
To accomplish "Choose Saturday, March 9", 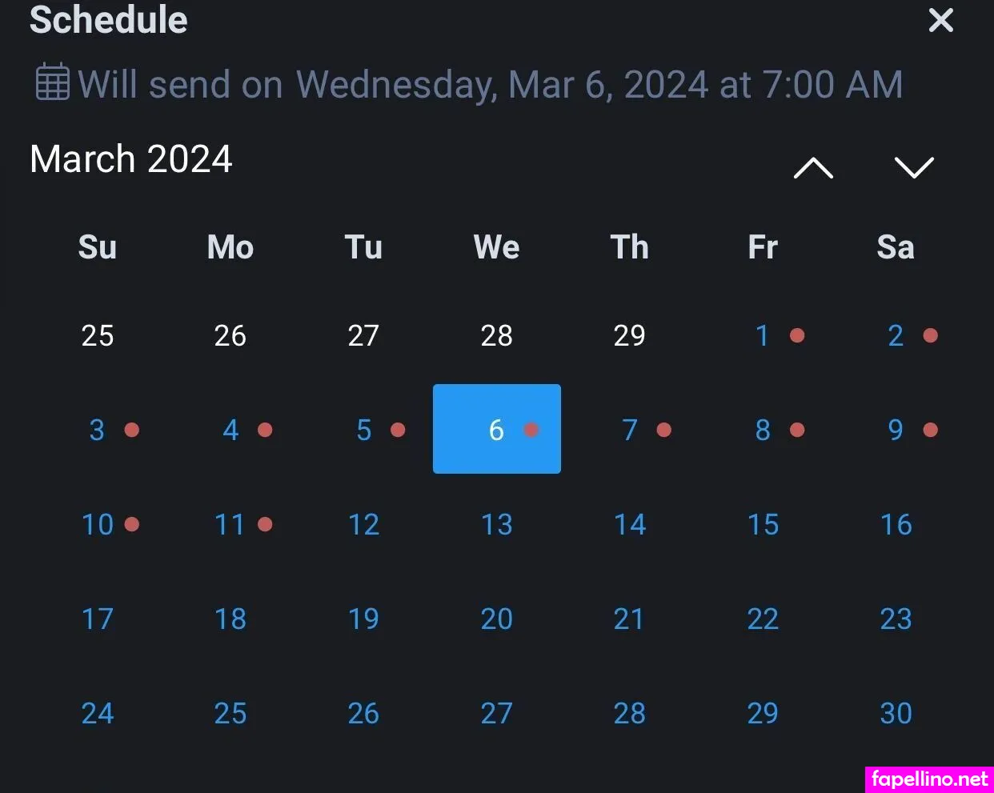I will [896, 430].
